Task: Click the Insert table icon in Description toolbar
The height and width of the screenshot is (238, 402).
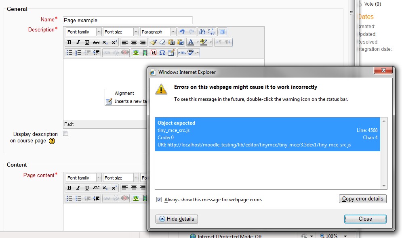Action: coord(171,53)
